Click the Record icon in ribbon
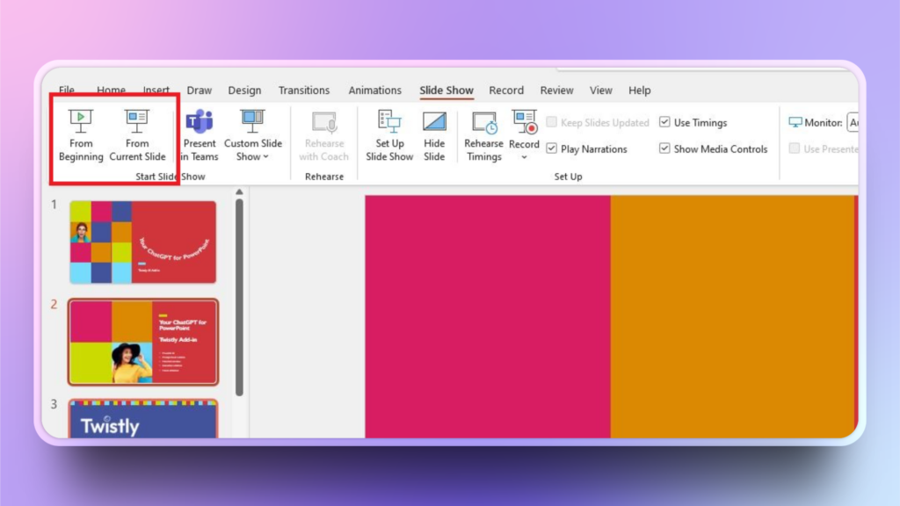This screenshot has width=900, height=506. (x=524, y=123)
